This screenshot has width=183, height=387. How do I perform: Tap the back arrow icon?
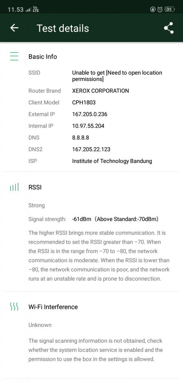(14, 28)
